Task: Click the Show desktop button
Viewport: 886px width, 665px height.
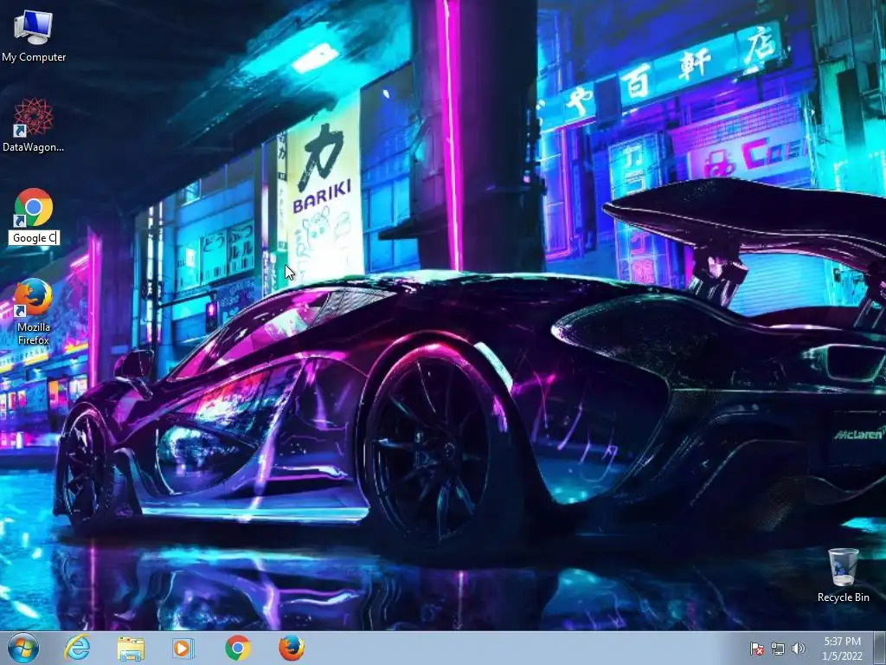Action: [880, 648]
